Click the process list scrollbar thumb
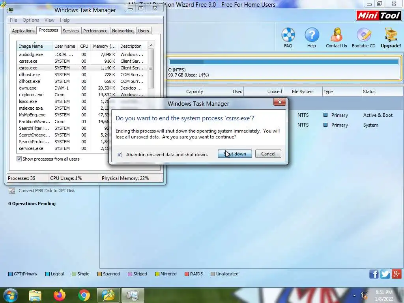 (x=151, y=68)
